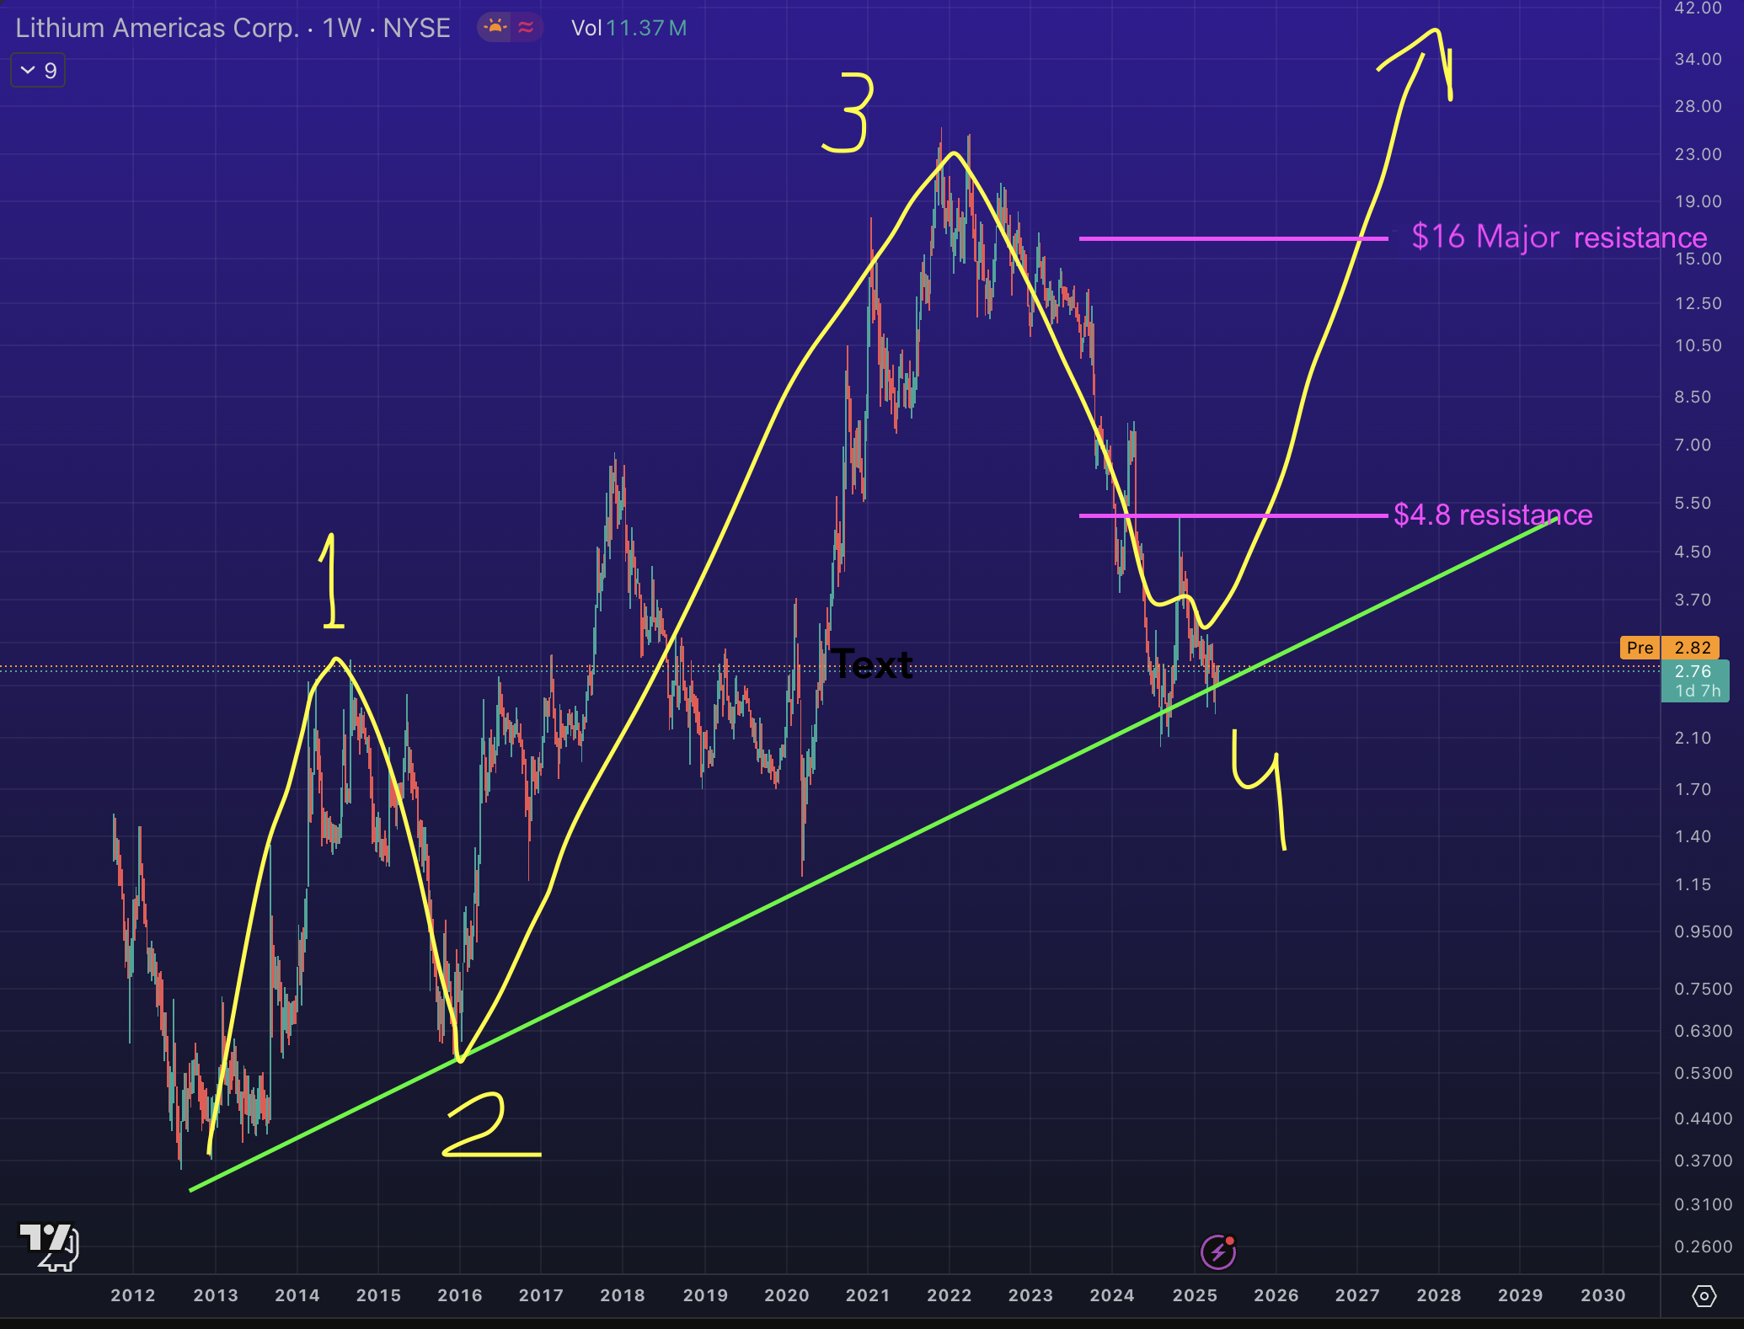Click the pink approximate-data wave icon
Image resolution: width=1744 pixels, height=1329 pixels.
coord(526,28)
